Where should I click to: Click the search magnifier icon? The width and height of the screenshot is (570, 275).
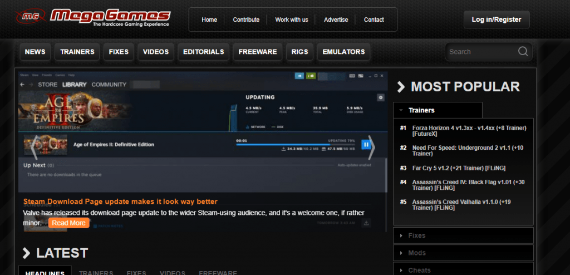(523, 52)
